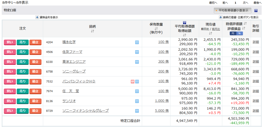Jump to last page via 最後へ
The height and width of the screenshot is (127, 263).
[x=258, y=3]
